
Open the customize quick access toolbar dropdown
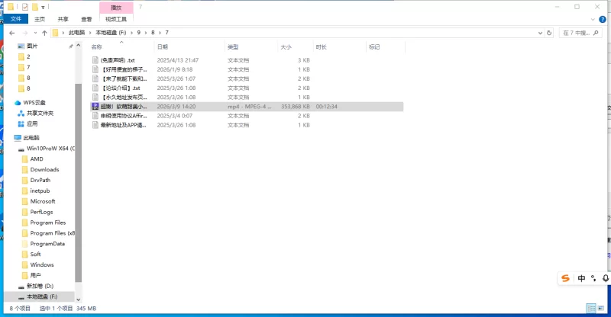(x=43, y=7)
